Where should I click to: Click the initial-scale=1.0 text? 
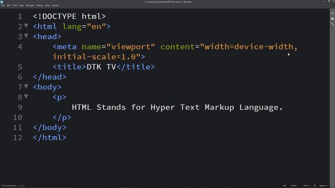pos(94,57)
